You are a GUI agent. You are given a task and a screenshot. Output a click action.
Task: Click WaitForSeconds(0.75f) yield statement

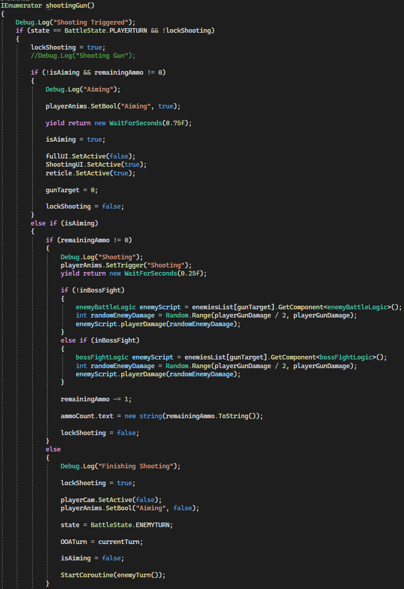(119, 123)
